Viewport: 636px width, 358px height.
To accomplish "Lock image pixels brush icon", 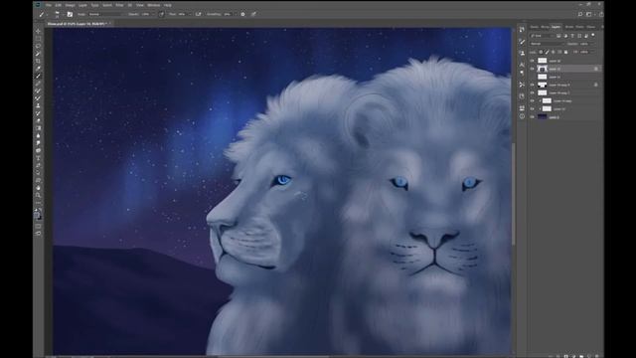I will 547,52.
